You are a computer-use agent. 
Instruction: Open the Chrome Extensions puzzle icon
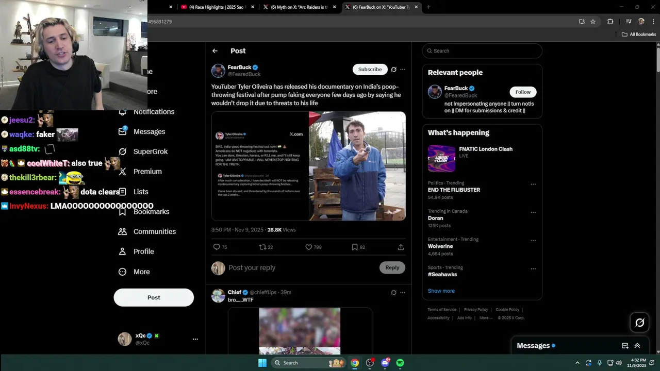[x=610, y=22]
